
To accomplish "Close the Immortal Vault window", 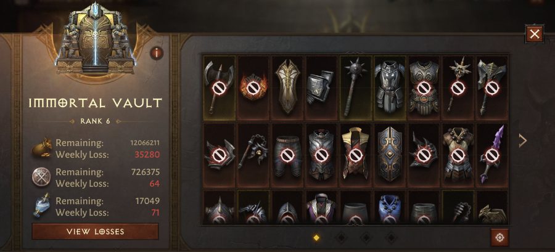I will 534,34.
